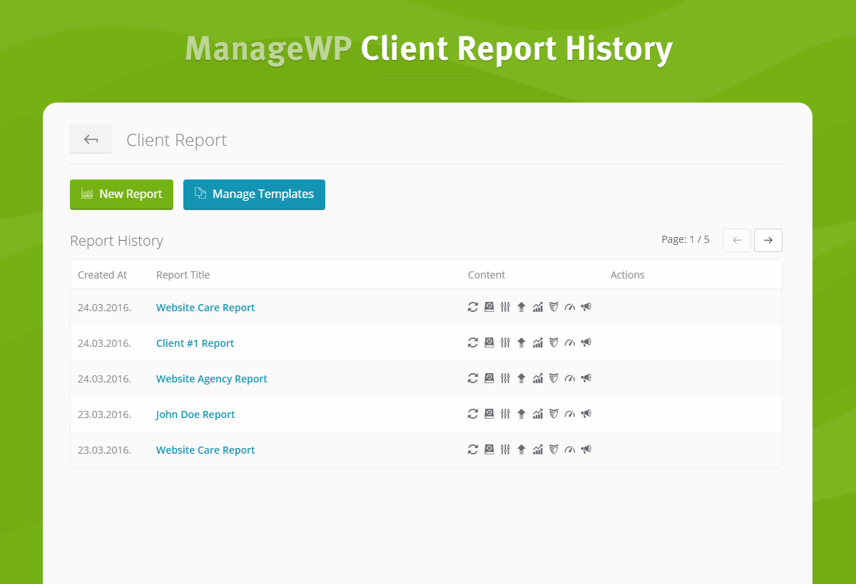Click the back arrow beside Client Report

[91, 139]
